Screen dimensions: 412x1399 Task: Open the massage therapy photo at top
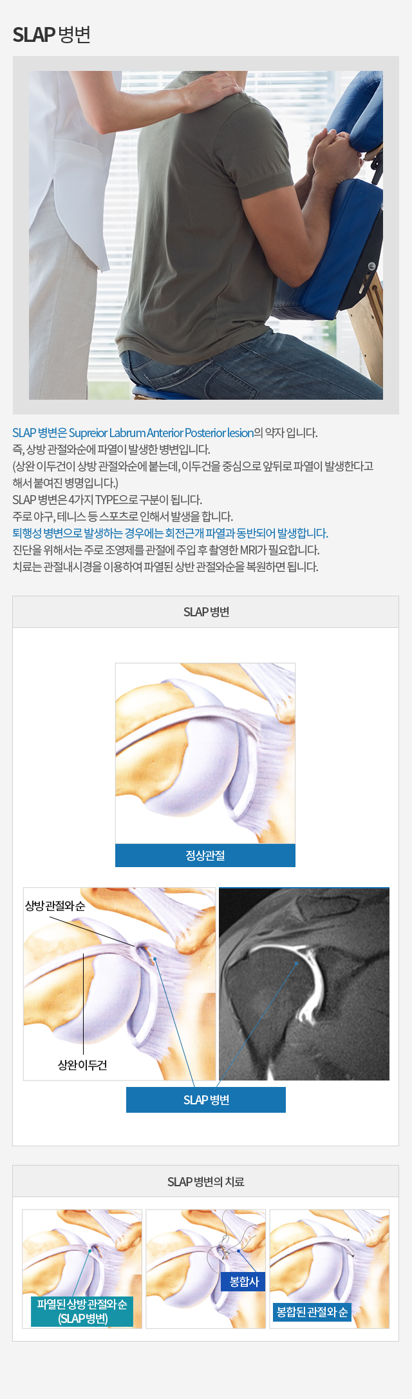tap(206, 235)
